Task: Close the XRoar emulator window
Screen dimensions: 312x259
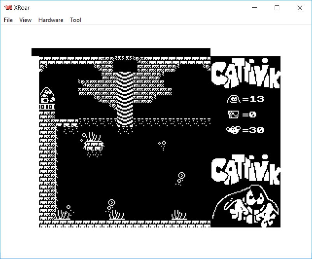Action: [300, 8]
